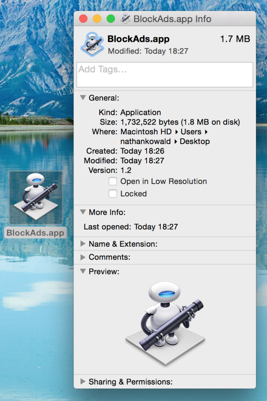Viewport: 267px width, 401px height.
Task: Click the Kind value Application
Action: click(141, 112)
